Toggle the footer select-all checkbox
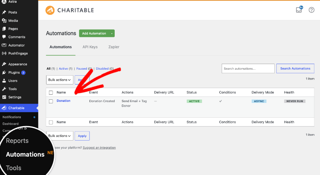 pyautogui.click(x=51, y=122)
